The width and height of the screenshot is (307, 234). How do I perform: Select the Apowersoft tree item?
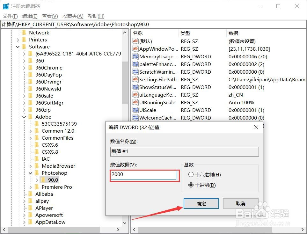[49, 215]
